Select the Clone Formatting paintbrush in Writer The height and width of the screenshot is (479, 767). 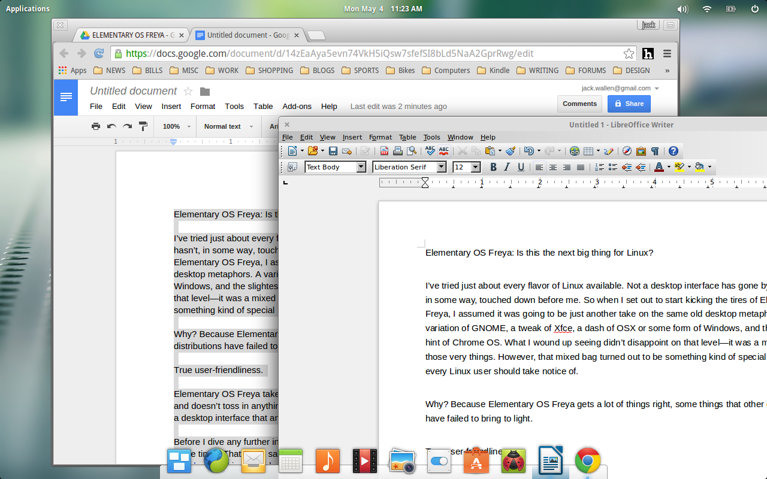click(511, 151)
